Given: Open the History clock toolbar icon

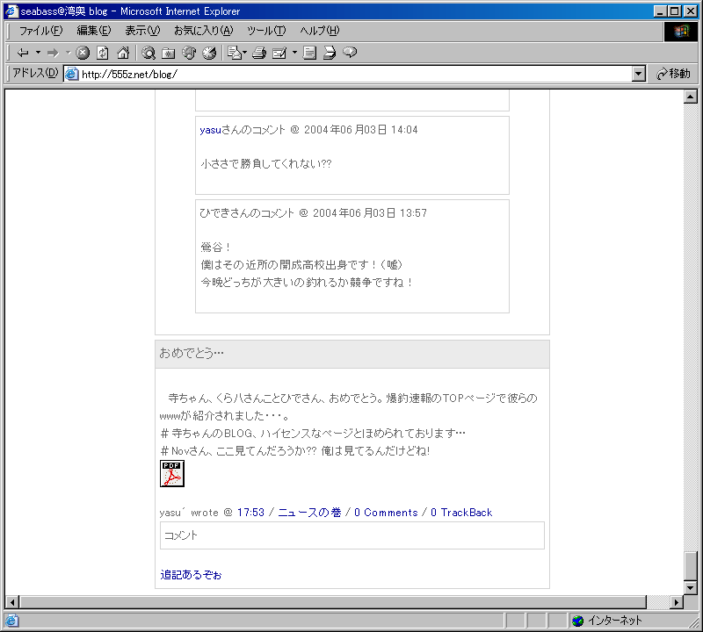Looking at the screenshot, I should (x=209, y=53).
